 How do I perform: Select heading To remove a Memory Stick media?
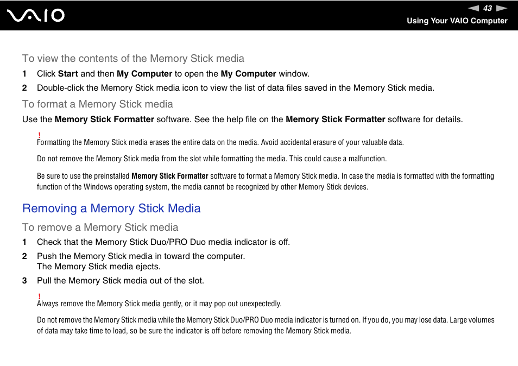click(x=100, y=228)
